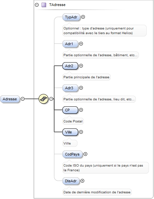This screenshot has height=199, width=154.
Task: Expand the Adr1 element
Action: tap(81, 44)
